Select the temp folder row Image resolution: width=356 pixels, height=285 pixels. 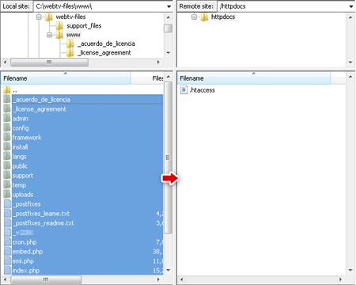(x=82, y=185)
